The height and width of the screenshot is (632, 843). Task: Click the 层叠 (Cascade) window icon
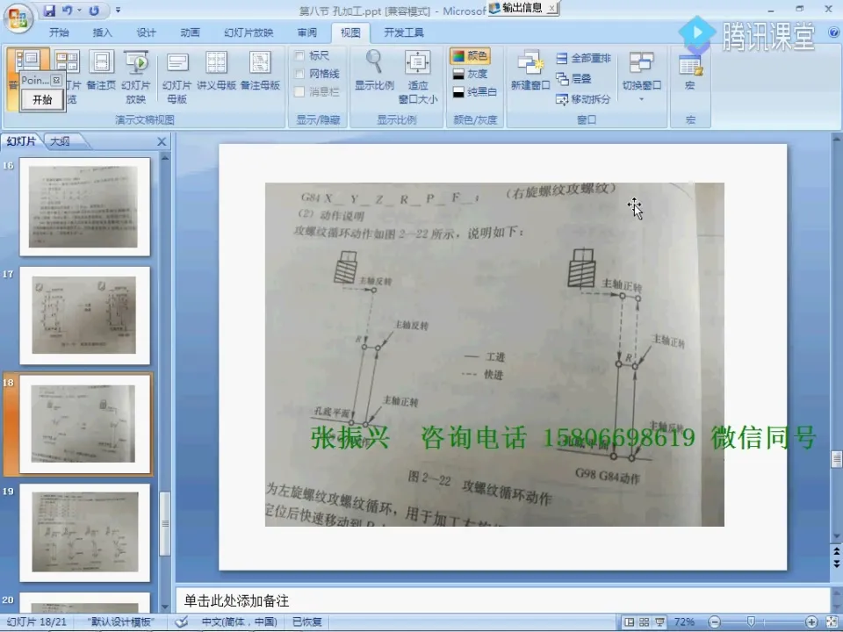point(562,77)
